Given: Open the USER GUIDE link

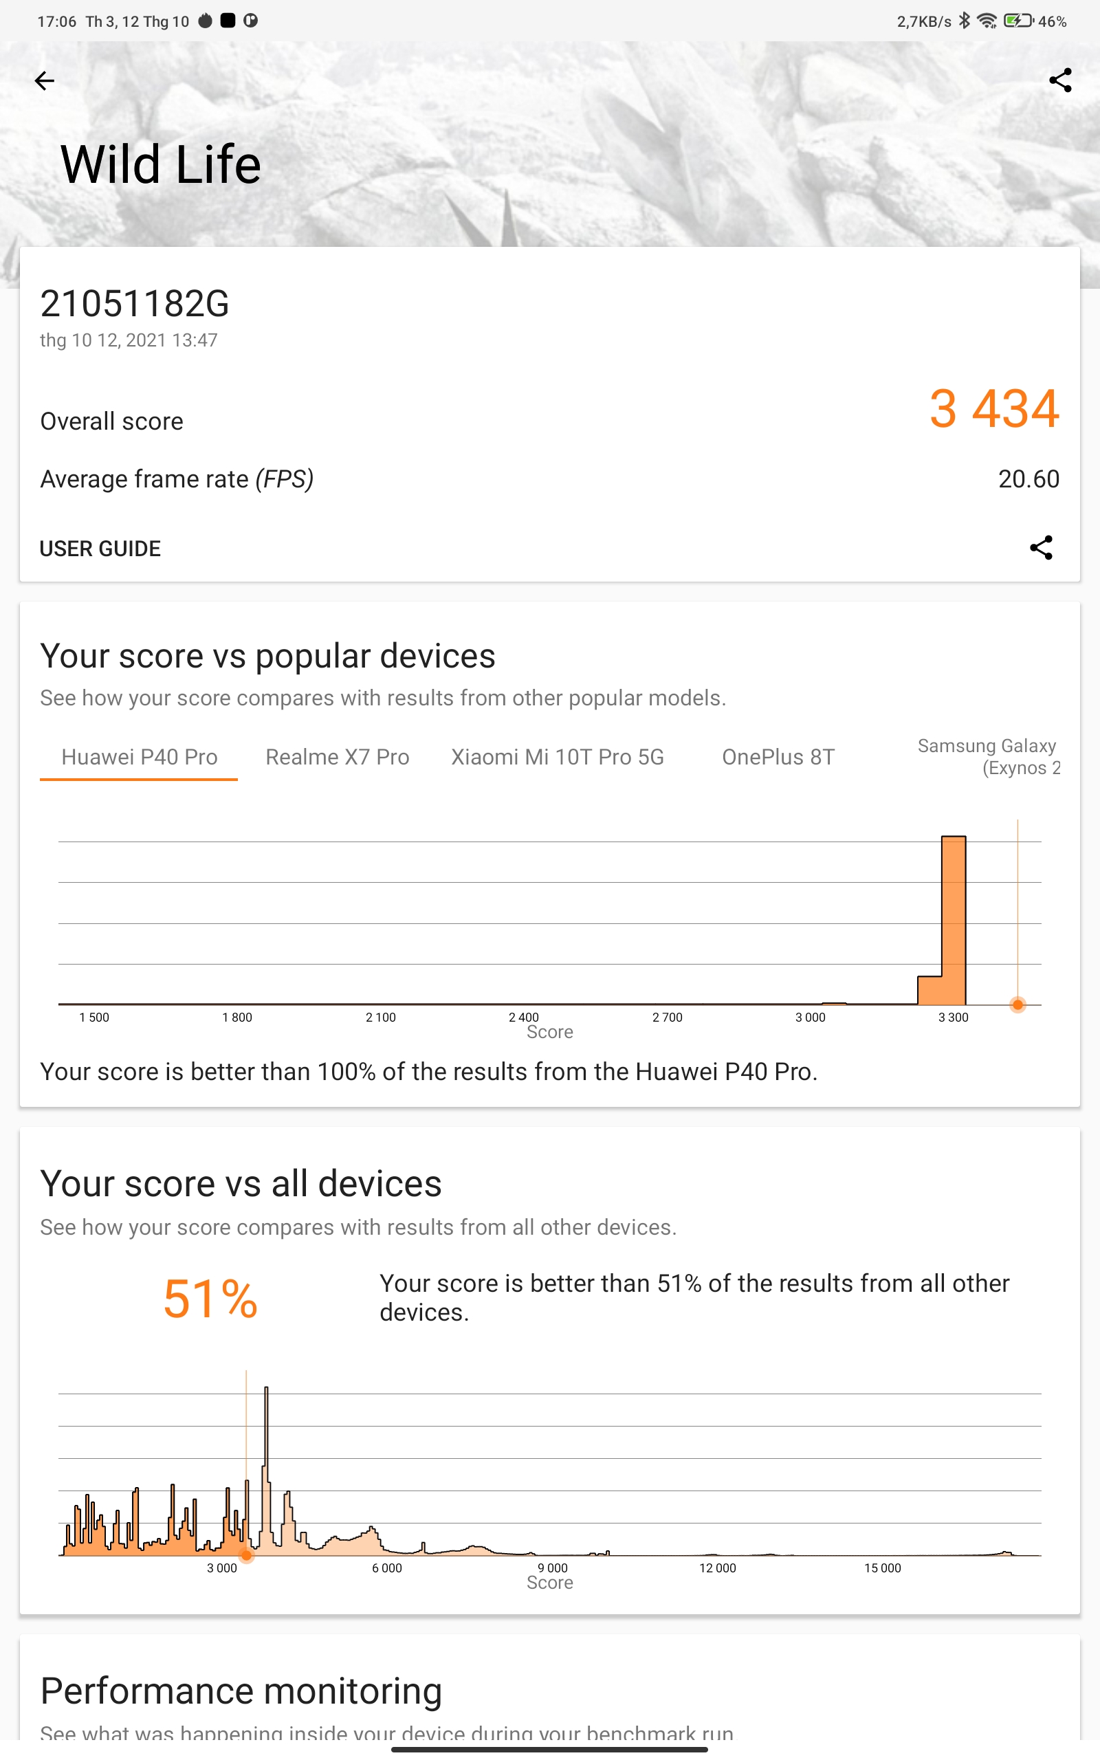Looking at the screenshot, I should [100, 549].
